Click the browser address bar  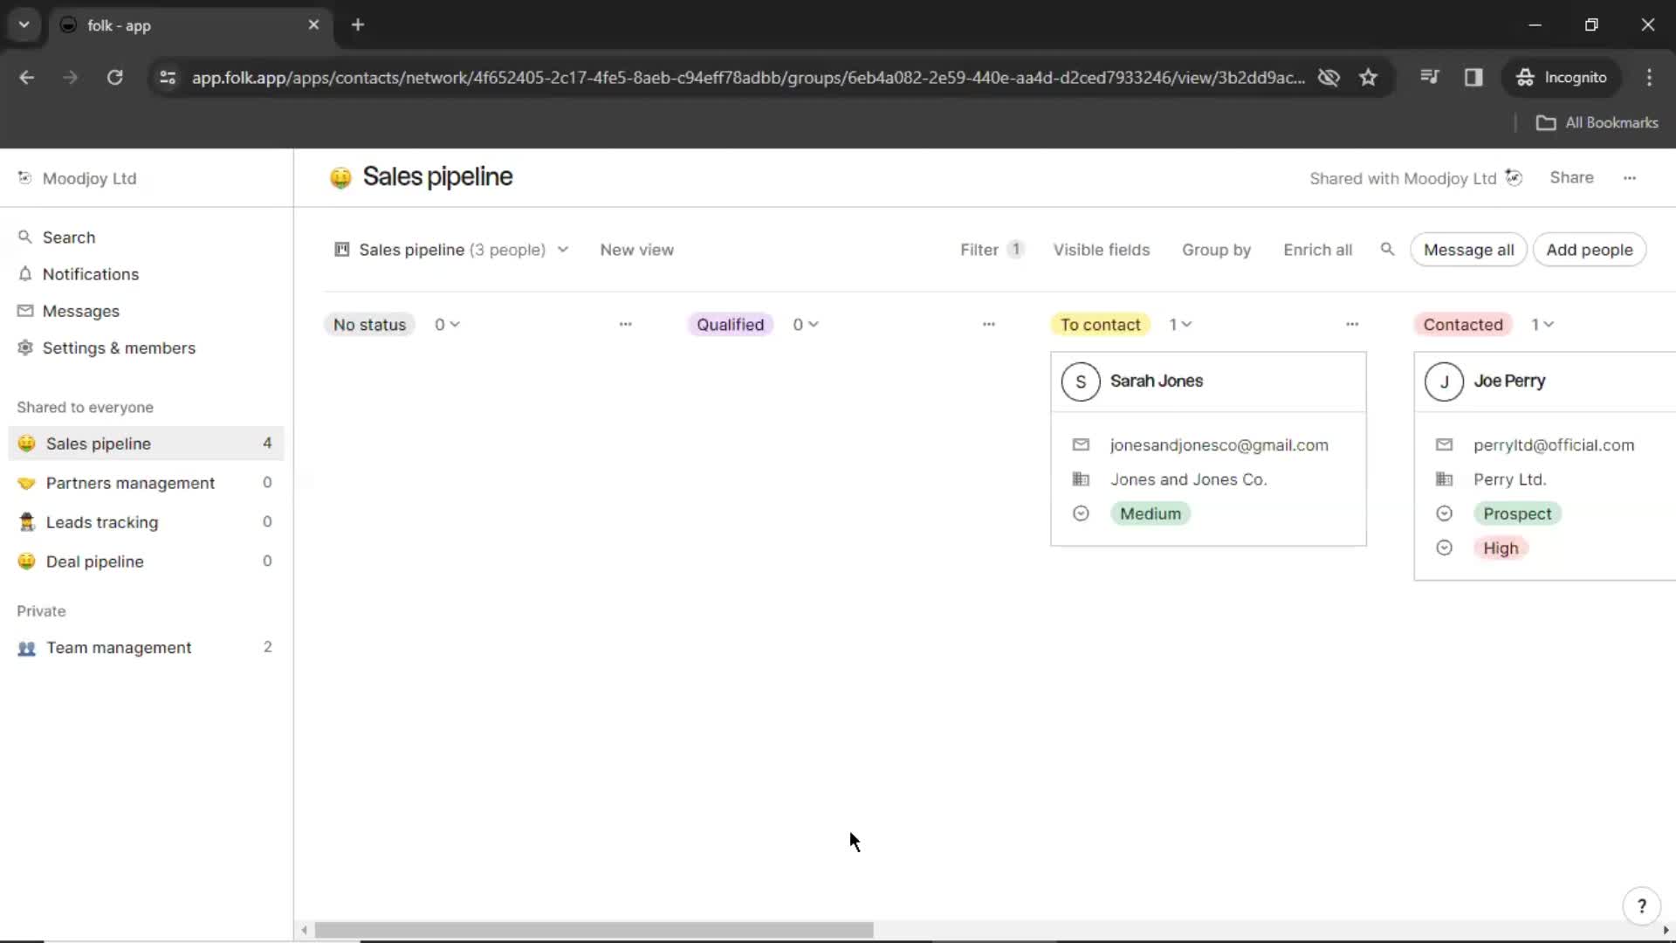pos(748,78)
